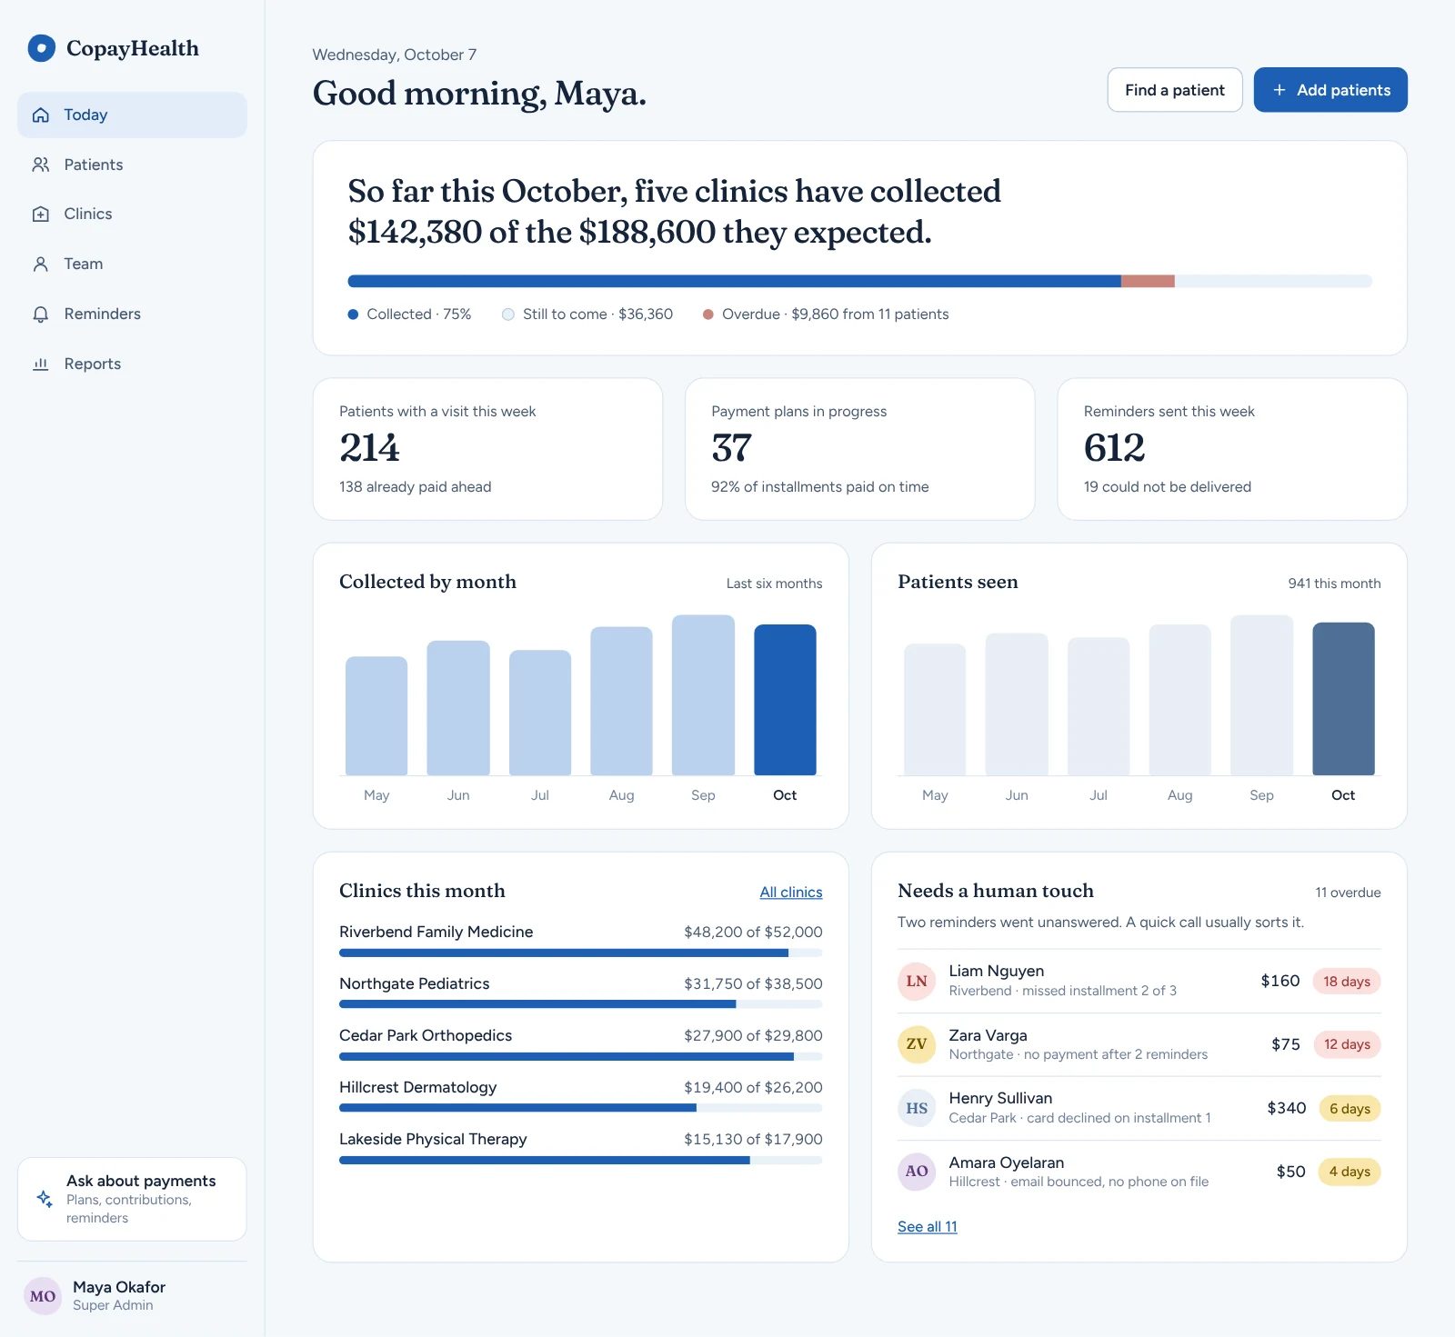Open the Today menu item
Viewport: 1455px width, 1337px height.
(132, 115)
